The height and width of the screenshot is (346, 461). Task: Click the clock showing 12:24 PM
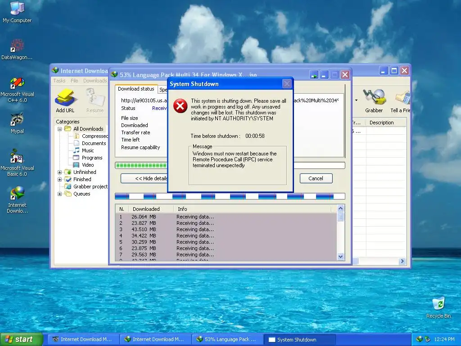(444, 339)
